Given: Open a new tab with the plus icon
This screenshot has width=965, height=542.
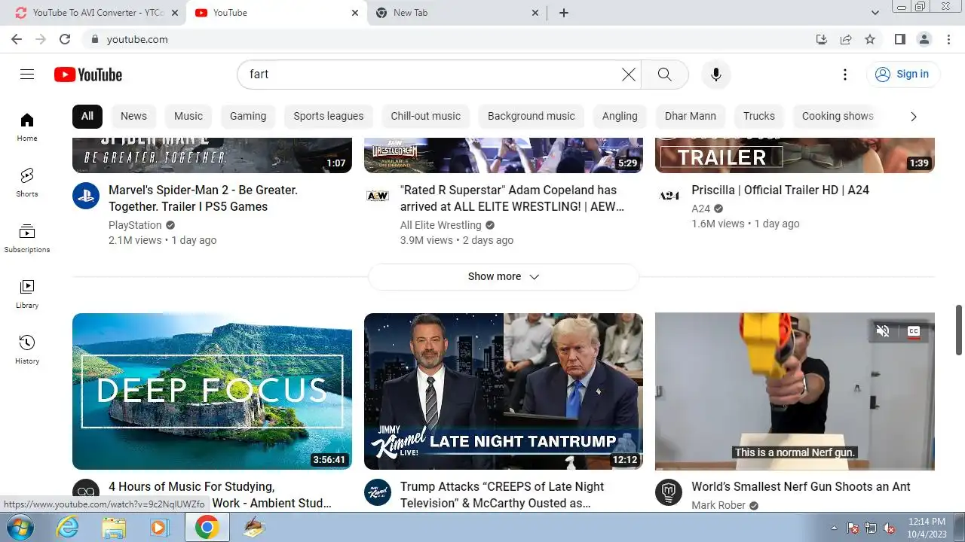Looking at the screenshot, I should click(563, 13).
